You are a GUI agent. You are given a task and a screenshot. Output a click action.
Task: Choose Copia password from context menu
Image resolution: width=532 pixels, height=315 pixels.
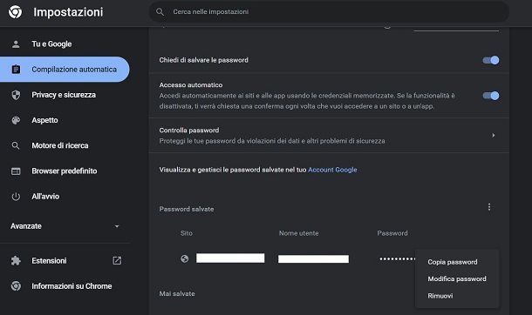tap(453, 262)
